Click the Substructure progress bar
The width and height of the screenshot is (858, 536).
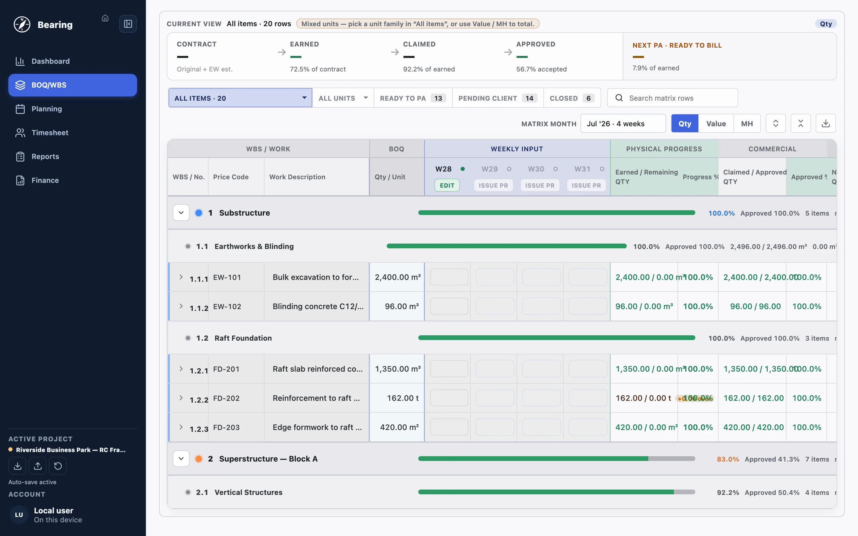click(557, 213)
